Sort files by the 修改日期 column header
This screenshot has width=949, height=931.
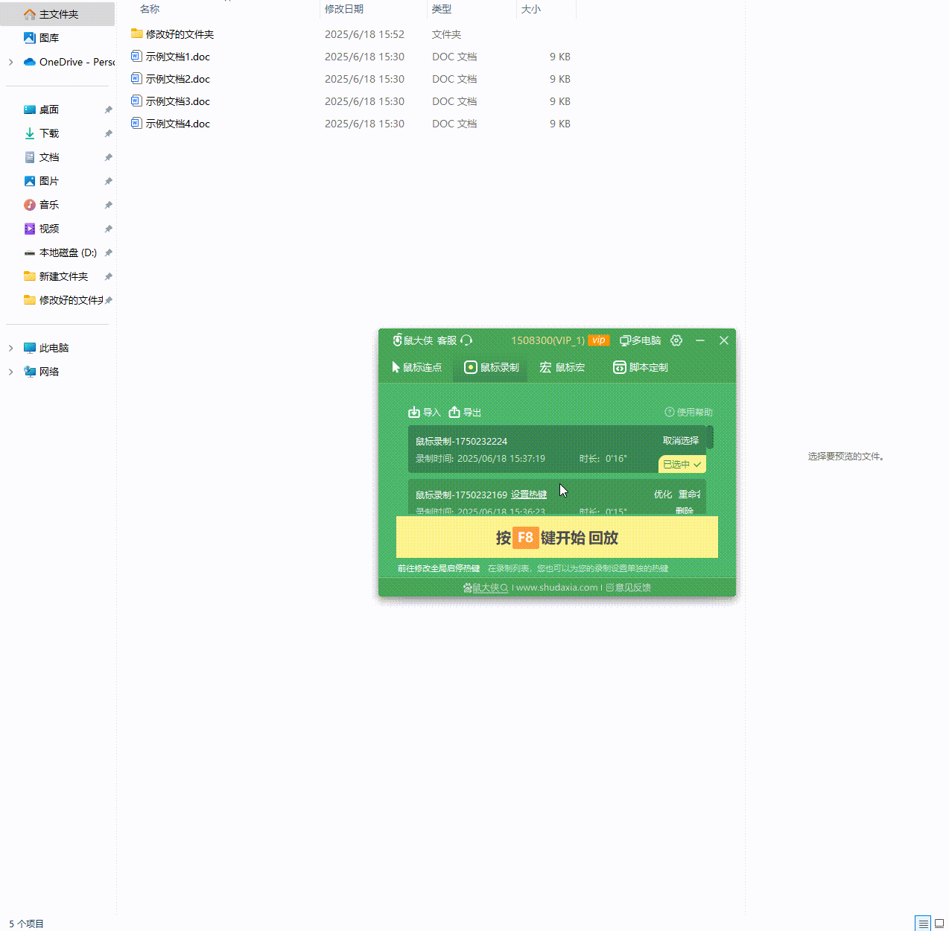pyautogui.click(x=344, y=9)
